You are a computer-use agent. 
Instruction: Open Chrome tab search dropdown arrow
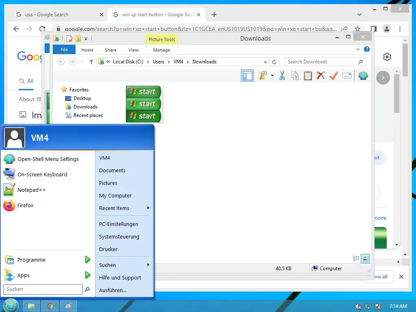point(360,15)
